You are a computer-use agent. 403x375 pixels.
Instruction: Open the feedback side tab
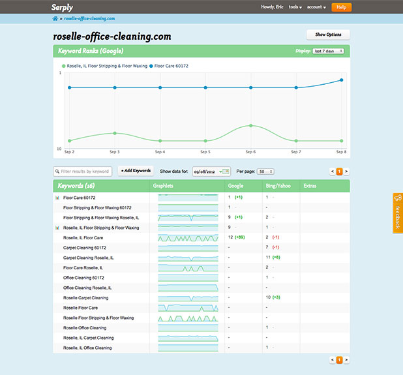[398, 213]
